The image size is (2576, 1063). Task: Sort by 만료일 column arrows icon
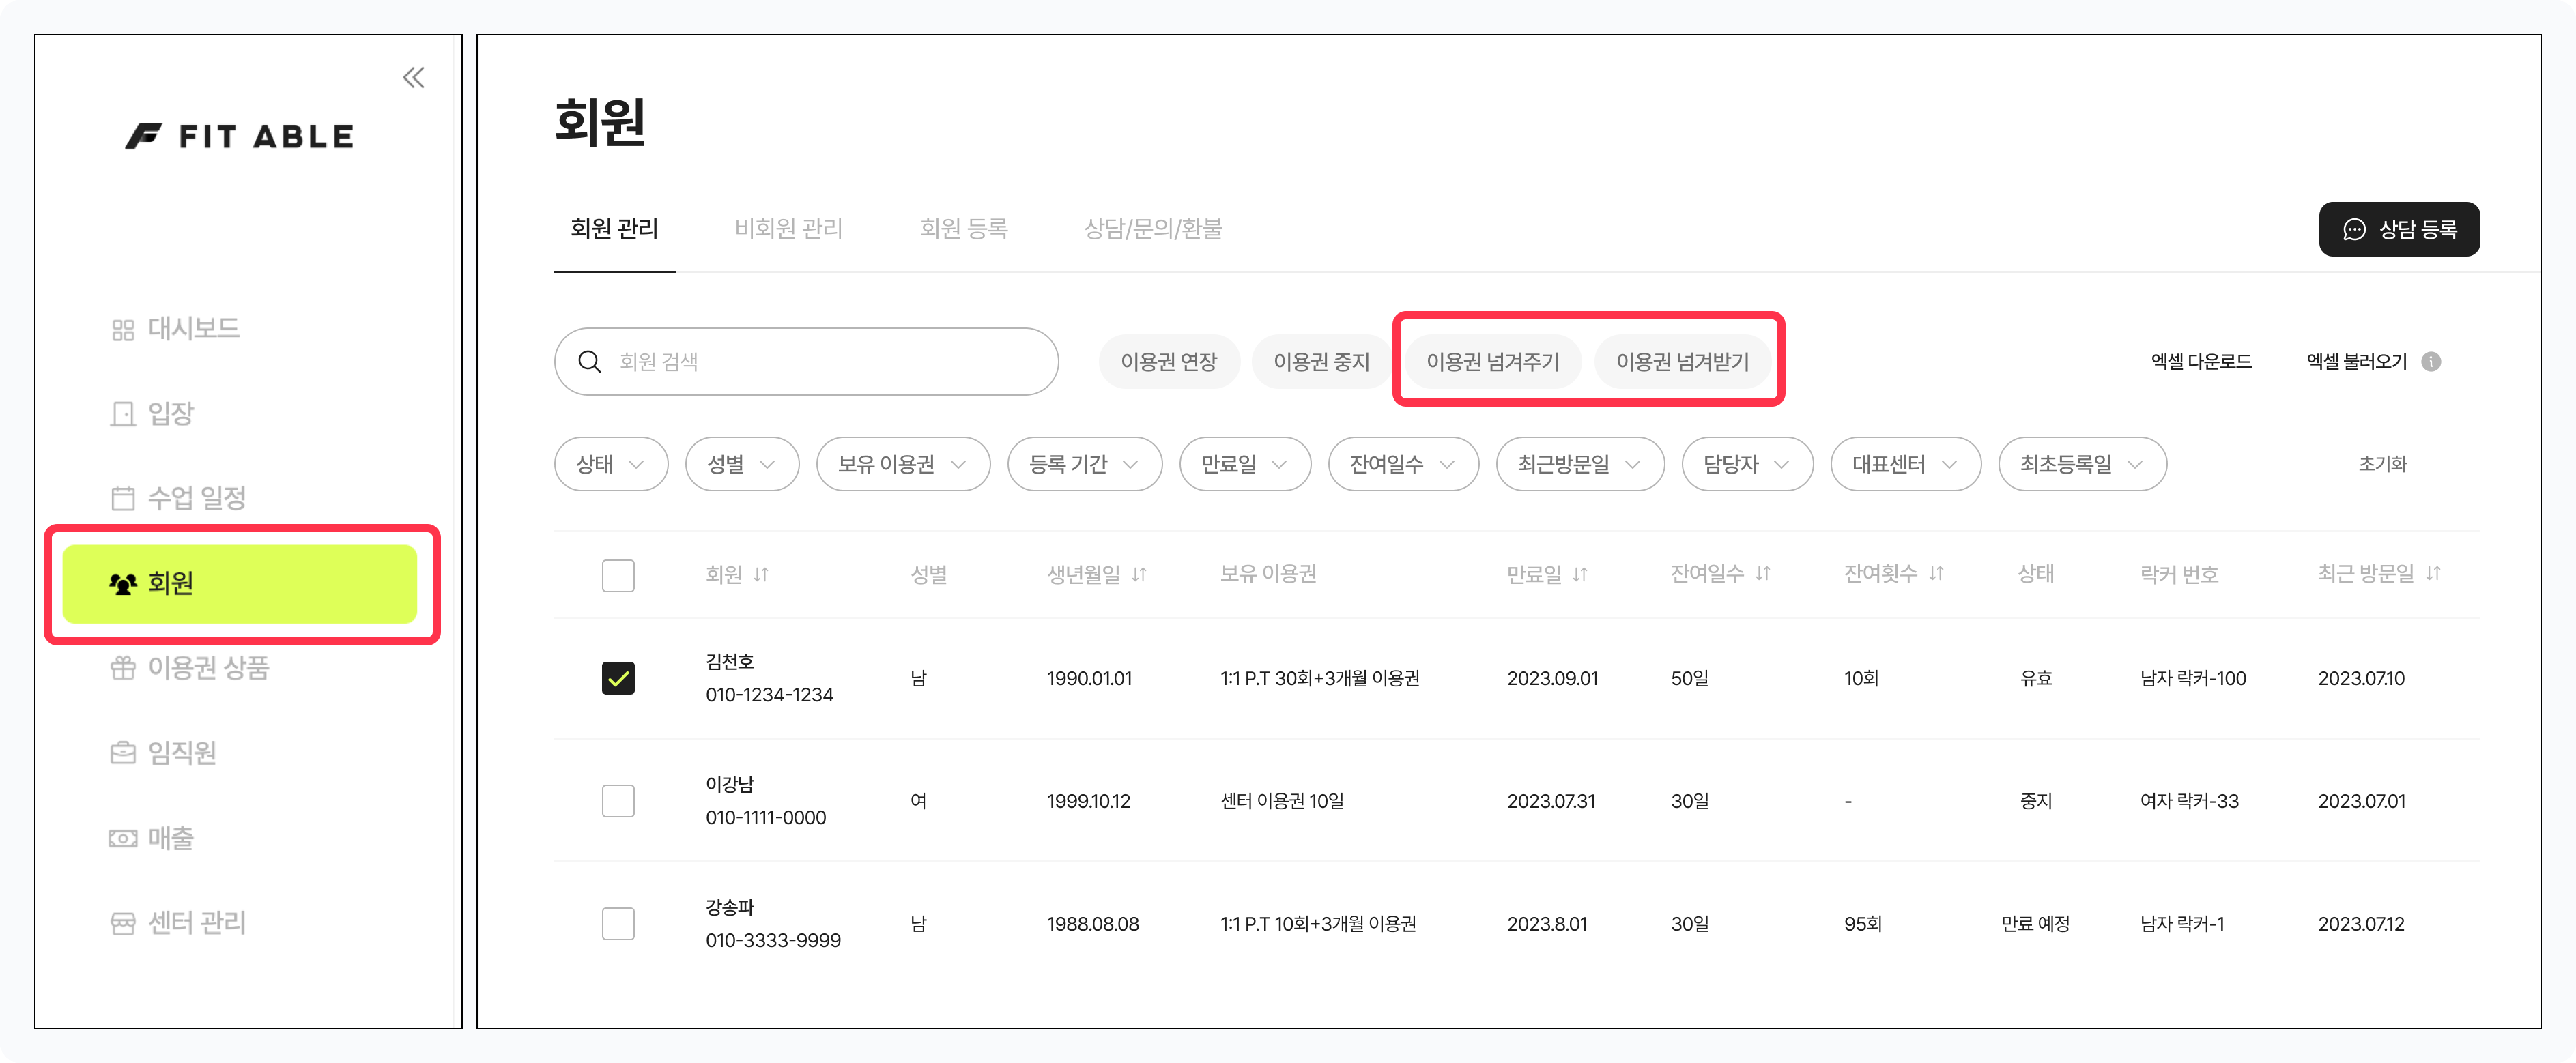1580,574
